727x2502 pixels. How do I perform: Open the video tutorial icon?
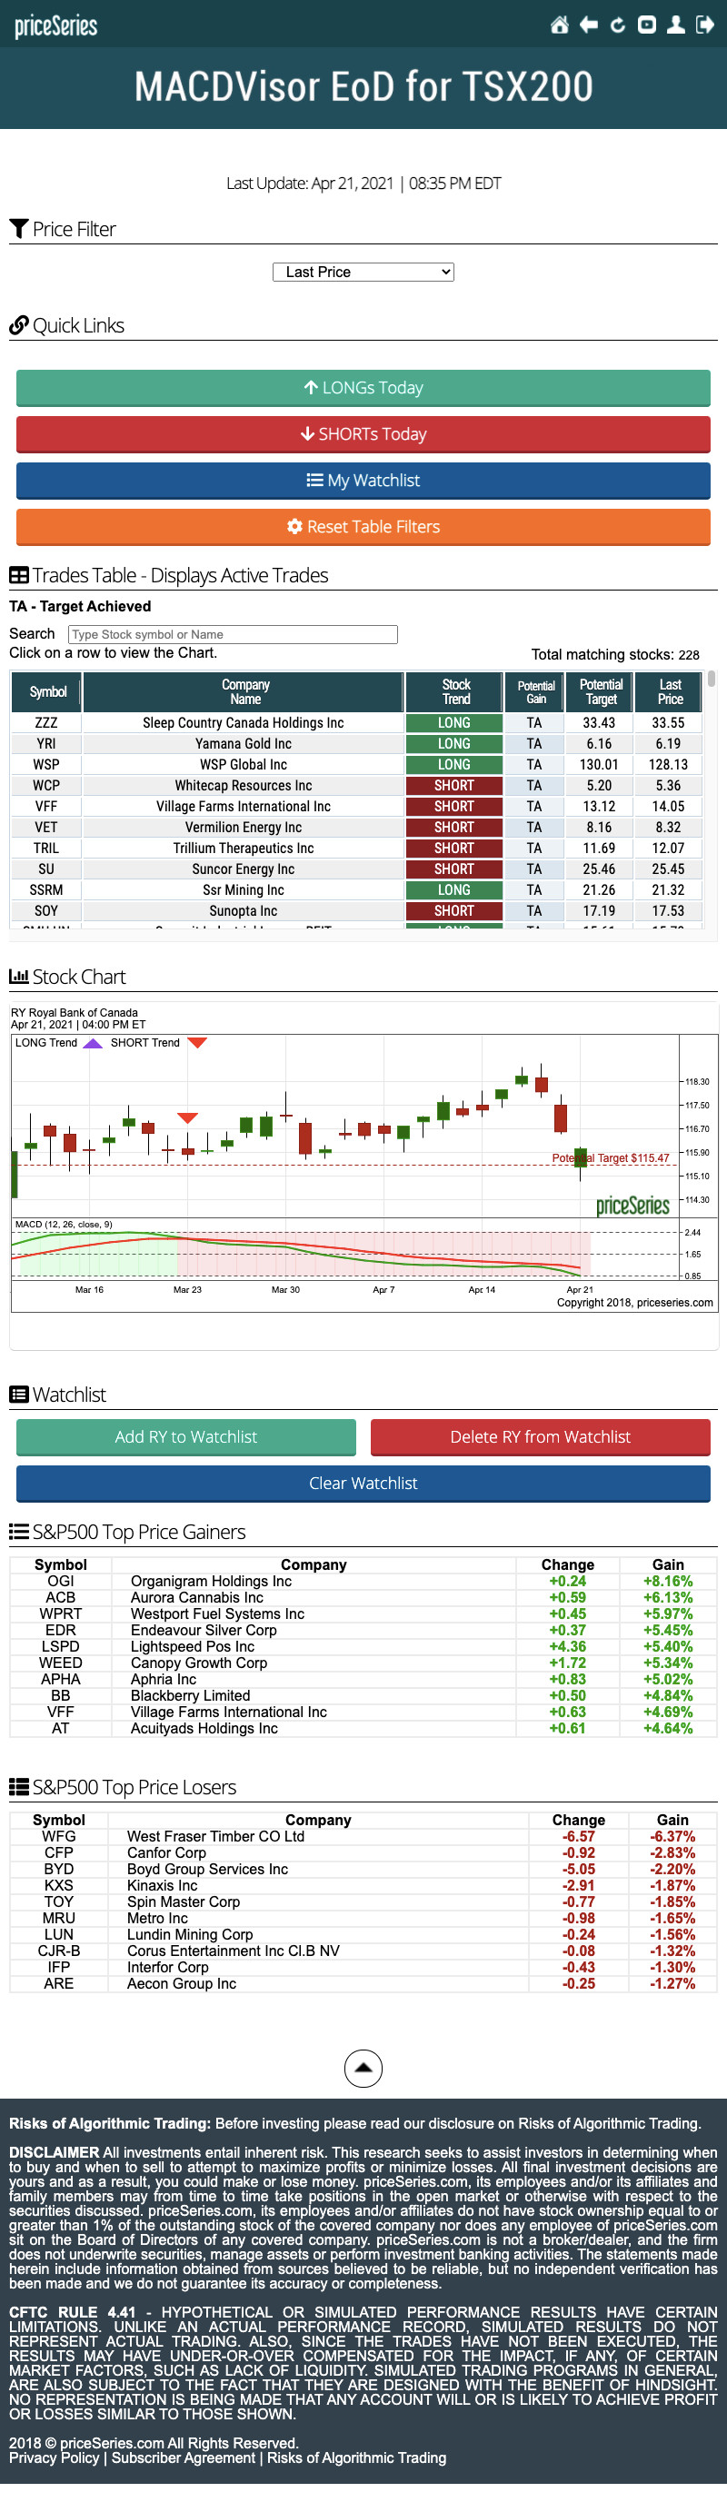(646, 25)
